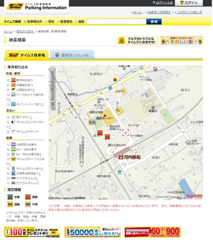Screen dimensions: 213x240
Task: Select the 駐車場名 search radio button
Action: coord(58,21)
